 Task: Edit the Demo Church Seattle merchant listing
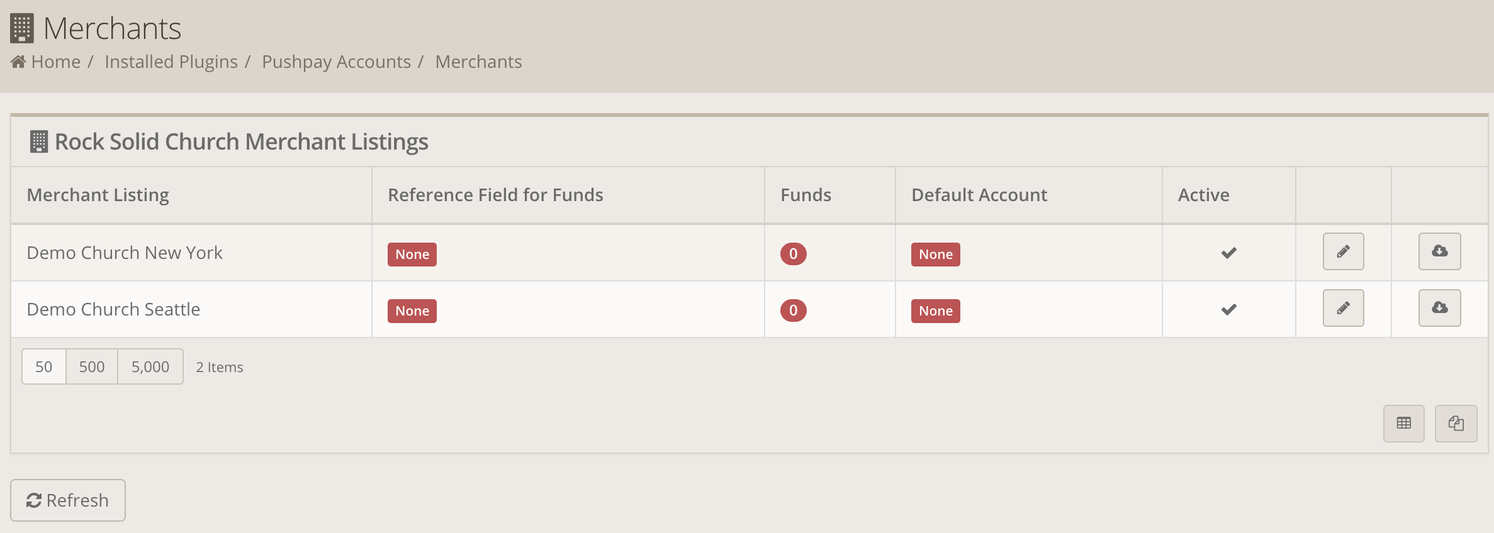pos(1343,307)
